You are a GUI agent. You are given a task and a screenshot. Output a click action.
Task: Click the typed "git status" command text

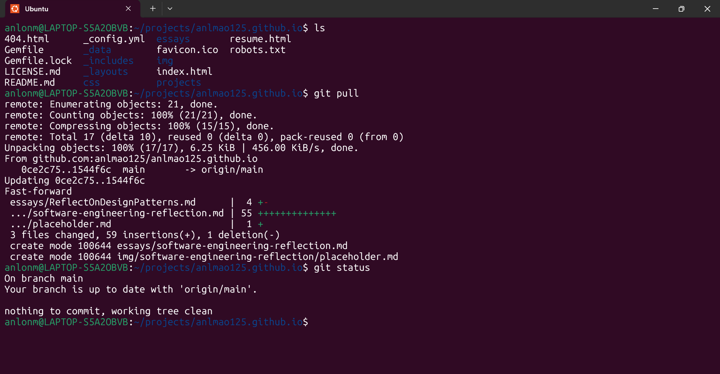pyautogui.click(x=342, y=268)
